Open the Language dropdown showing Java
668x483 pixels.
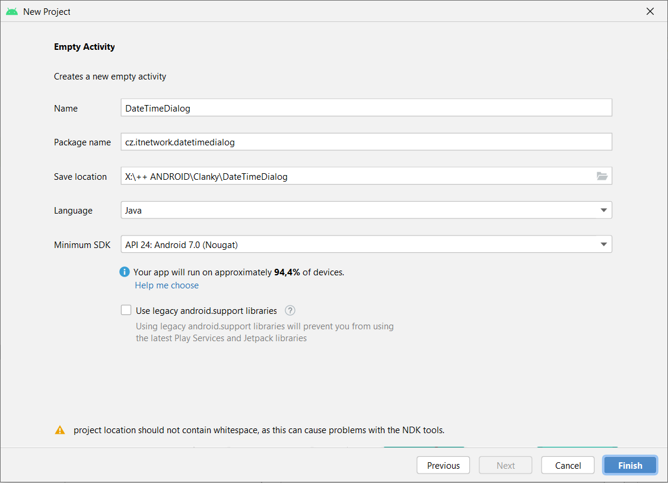365,211
